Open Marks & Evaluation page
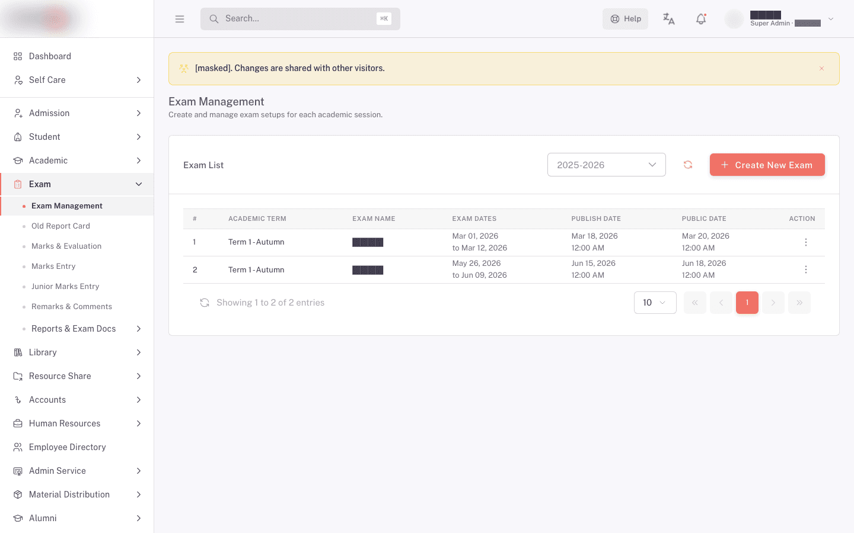Viewport: 854px width, 533px height. pyautogui.click(x=77, y=246)
